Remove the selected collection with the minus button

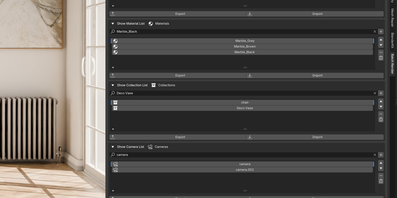381,114
